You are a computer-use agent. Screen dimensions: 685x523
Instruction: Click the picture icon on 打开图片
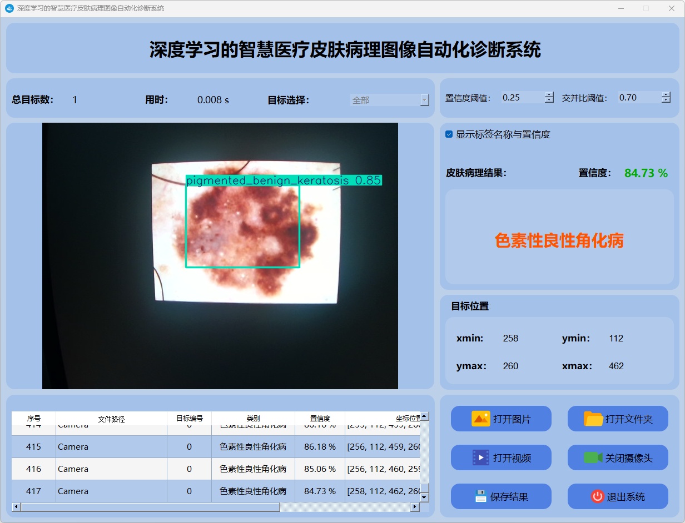pos(480,419)
